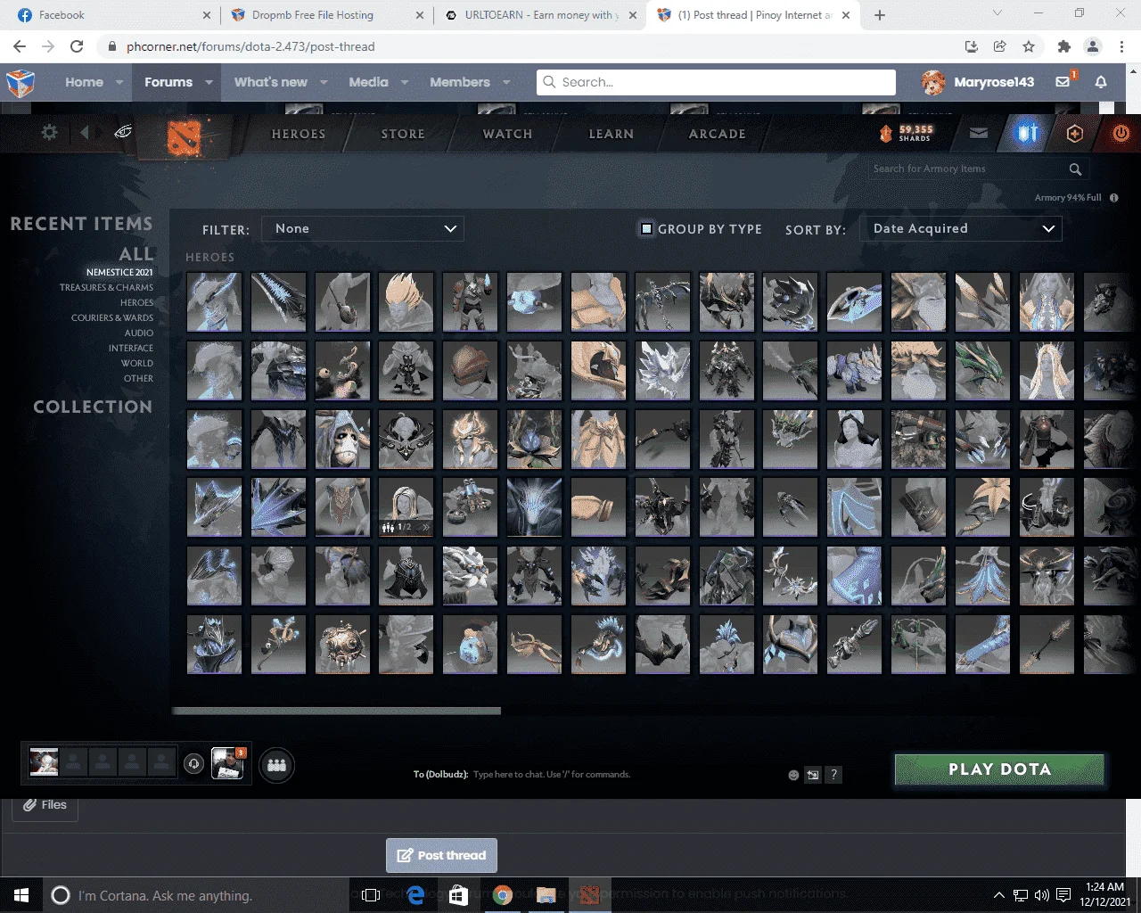Click the Post thread button

(441, 855)
